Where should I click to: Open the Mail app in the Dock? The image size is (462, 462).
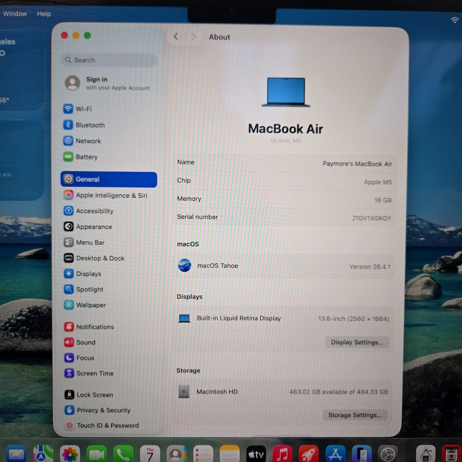click(x=16, y=454)
